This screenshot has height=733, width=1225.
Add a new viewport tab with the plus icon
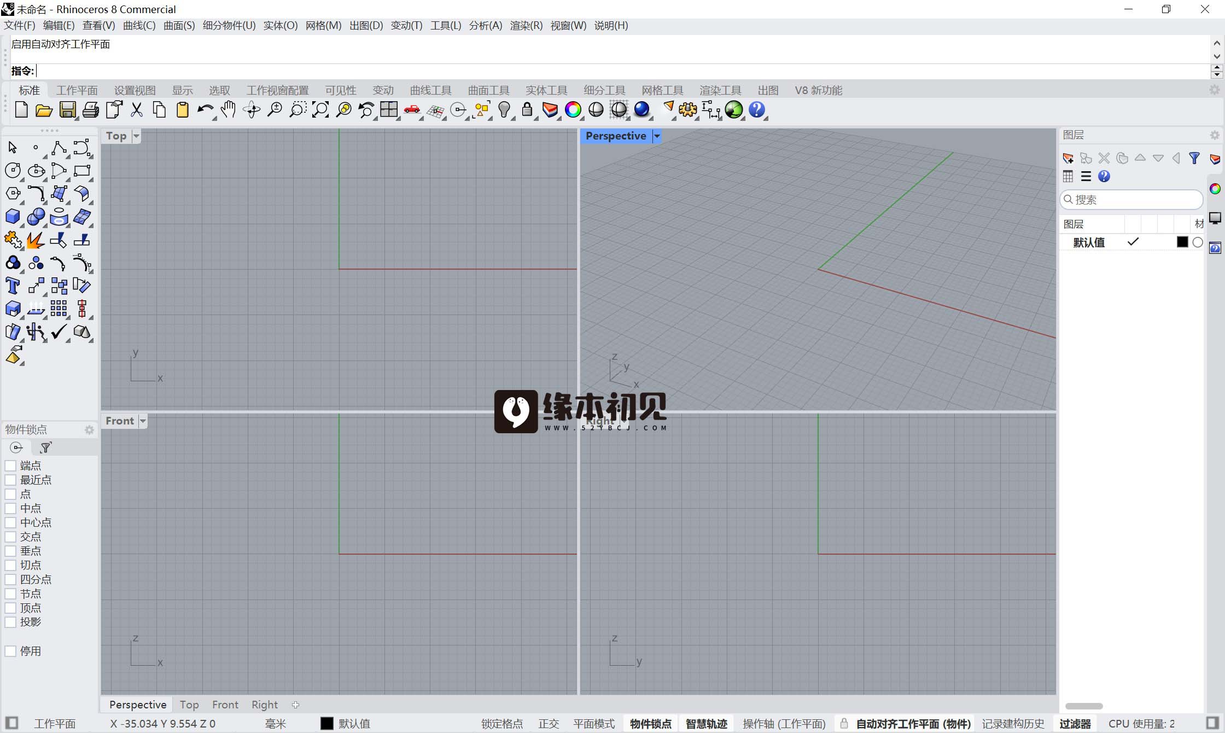coord(295,705)
